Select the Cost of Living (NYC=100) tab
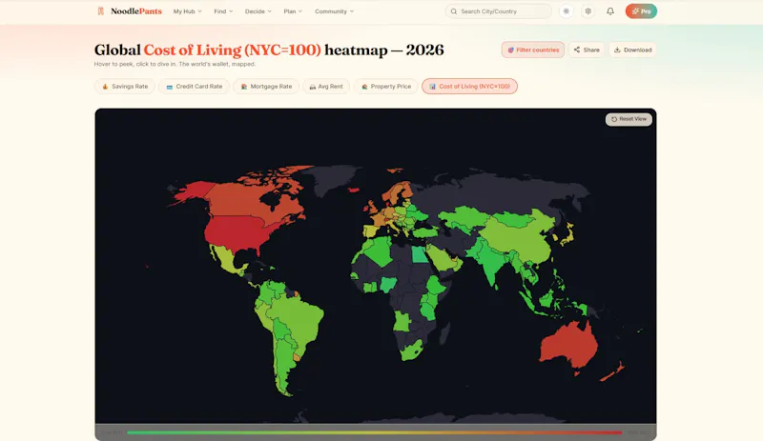 (x=469, y=87)
